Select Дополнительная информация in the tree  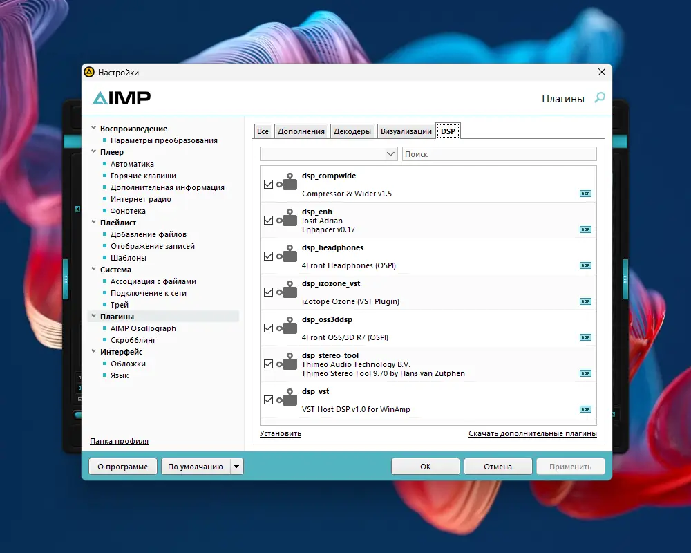pos(167,187)
